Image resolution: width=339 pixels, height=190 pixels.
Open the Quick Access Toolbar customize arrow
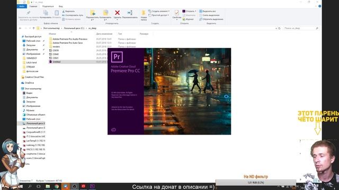point(32,2)
